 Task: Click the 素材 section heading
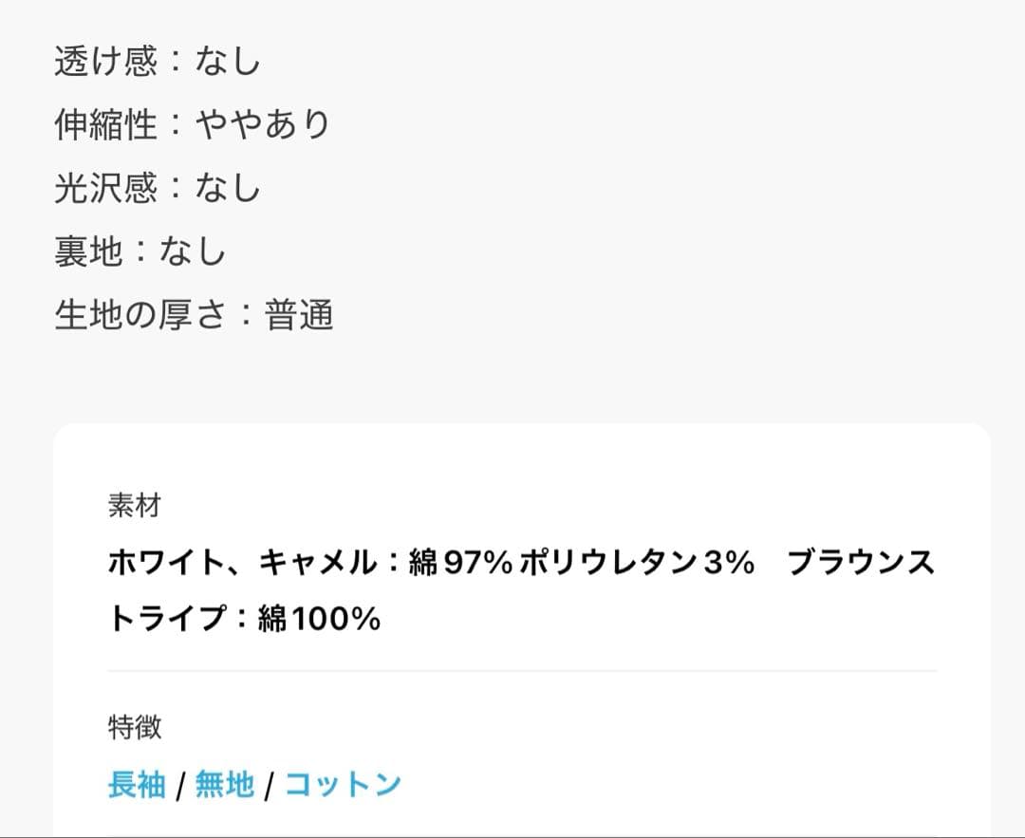135,505
